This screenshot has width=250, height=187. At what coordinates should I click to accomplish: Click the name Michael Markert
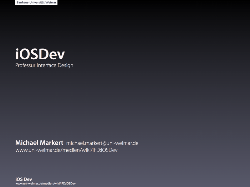pyautogui.click(x=39, y=143)
